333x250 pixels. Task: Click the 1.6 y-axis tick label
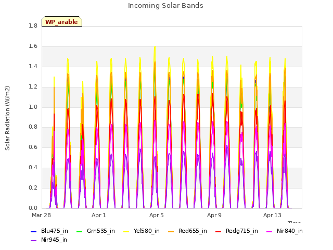point(33,46)
